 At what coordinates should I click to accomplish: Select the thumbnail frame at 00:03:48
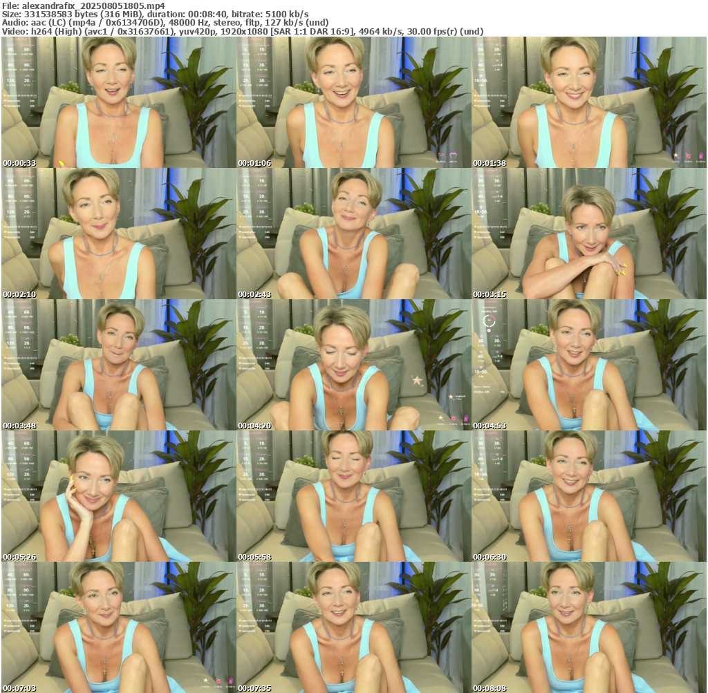(119, 365)
